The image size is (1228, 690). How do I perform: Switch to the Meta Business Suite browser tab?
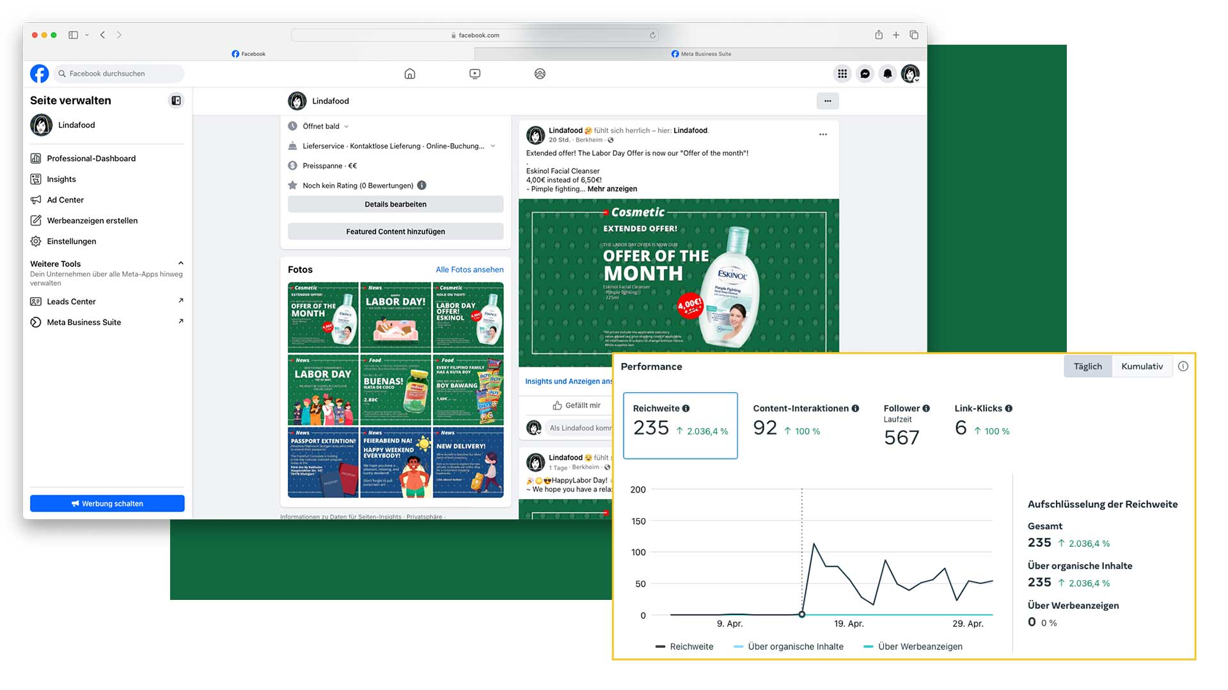tap(700, 54)
